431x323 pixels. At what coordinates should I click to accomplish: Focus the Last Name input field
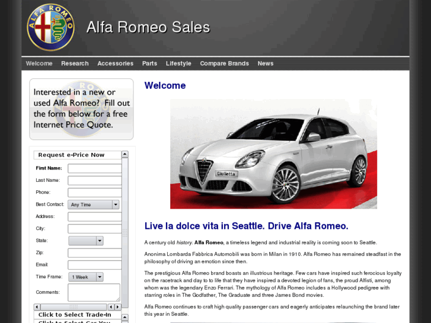94,180
